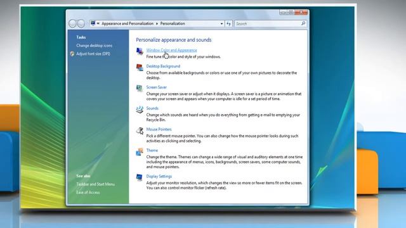The image size is (406, 228).
Task: Click the description starting 'Adjust your monitor resolution'
Action: point(224,186)
